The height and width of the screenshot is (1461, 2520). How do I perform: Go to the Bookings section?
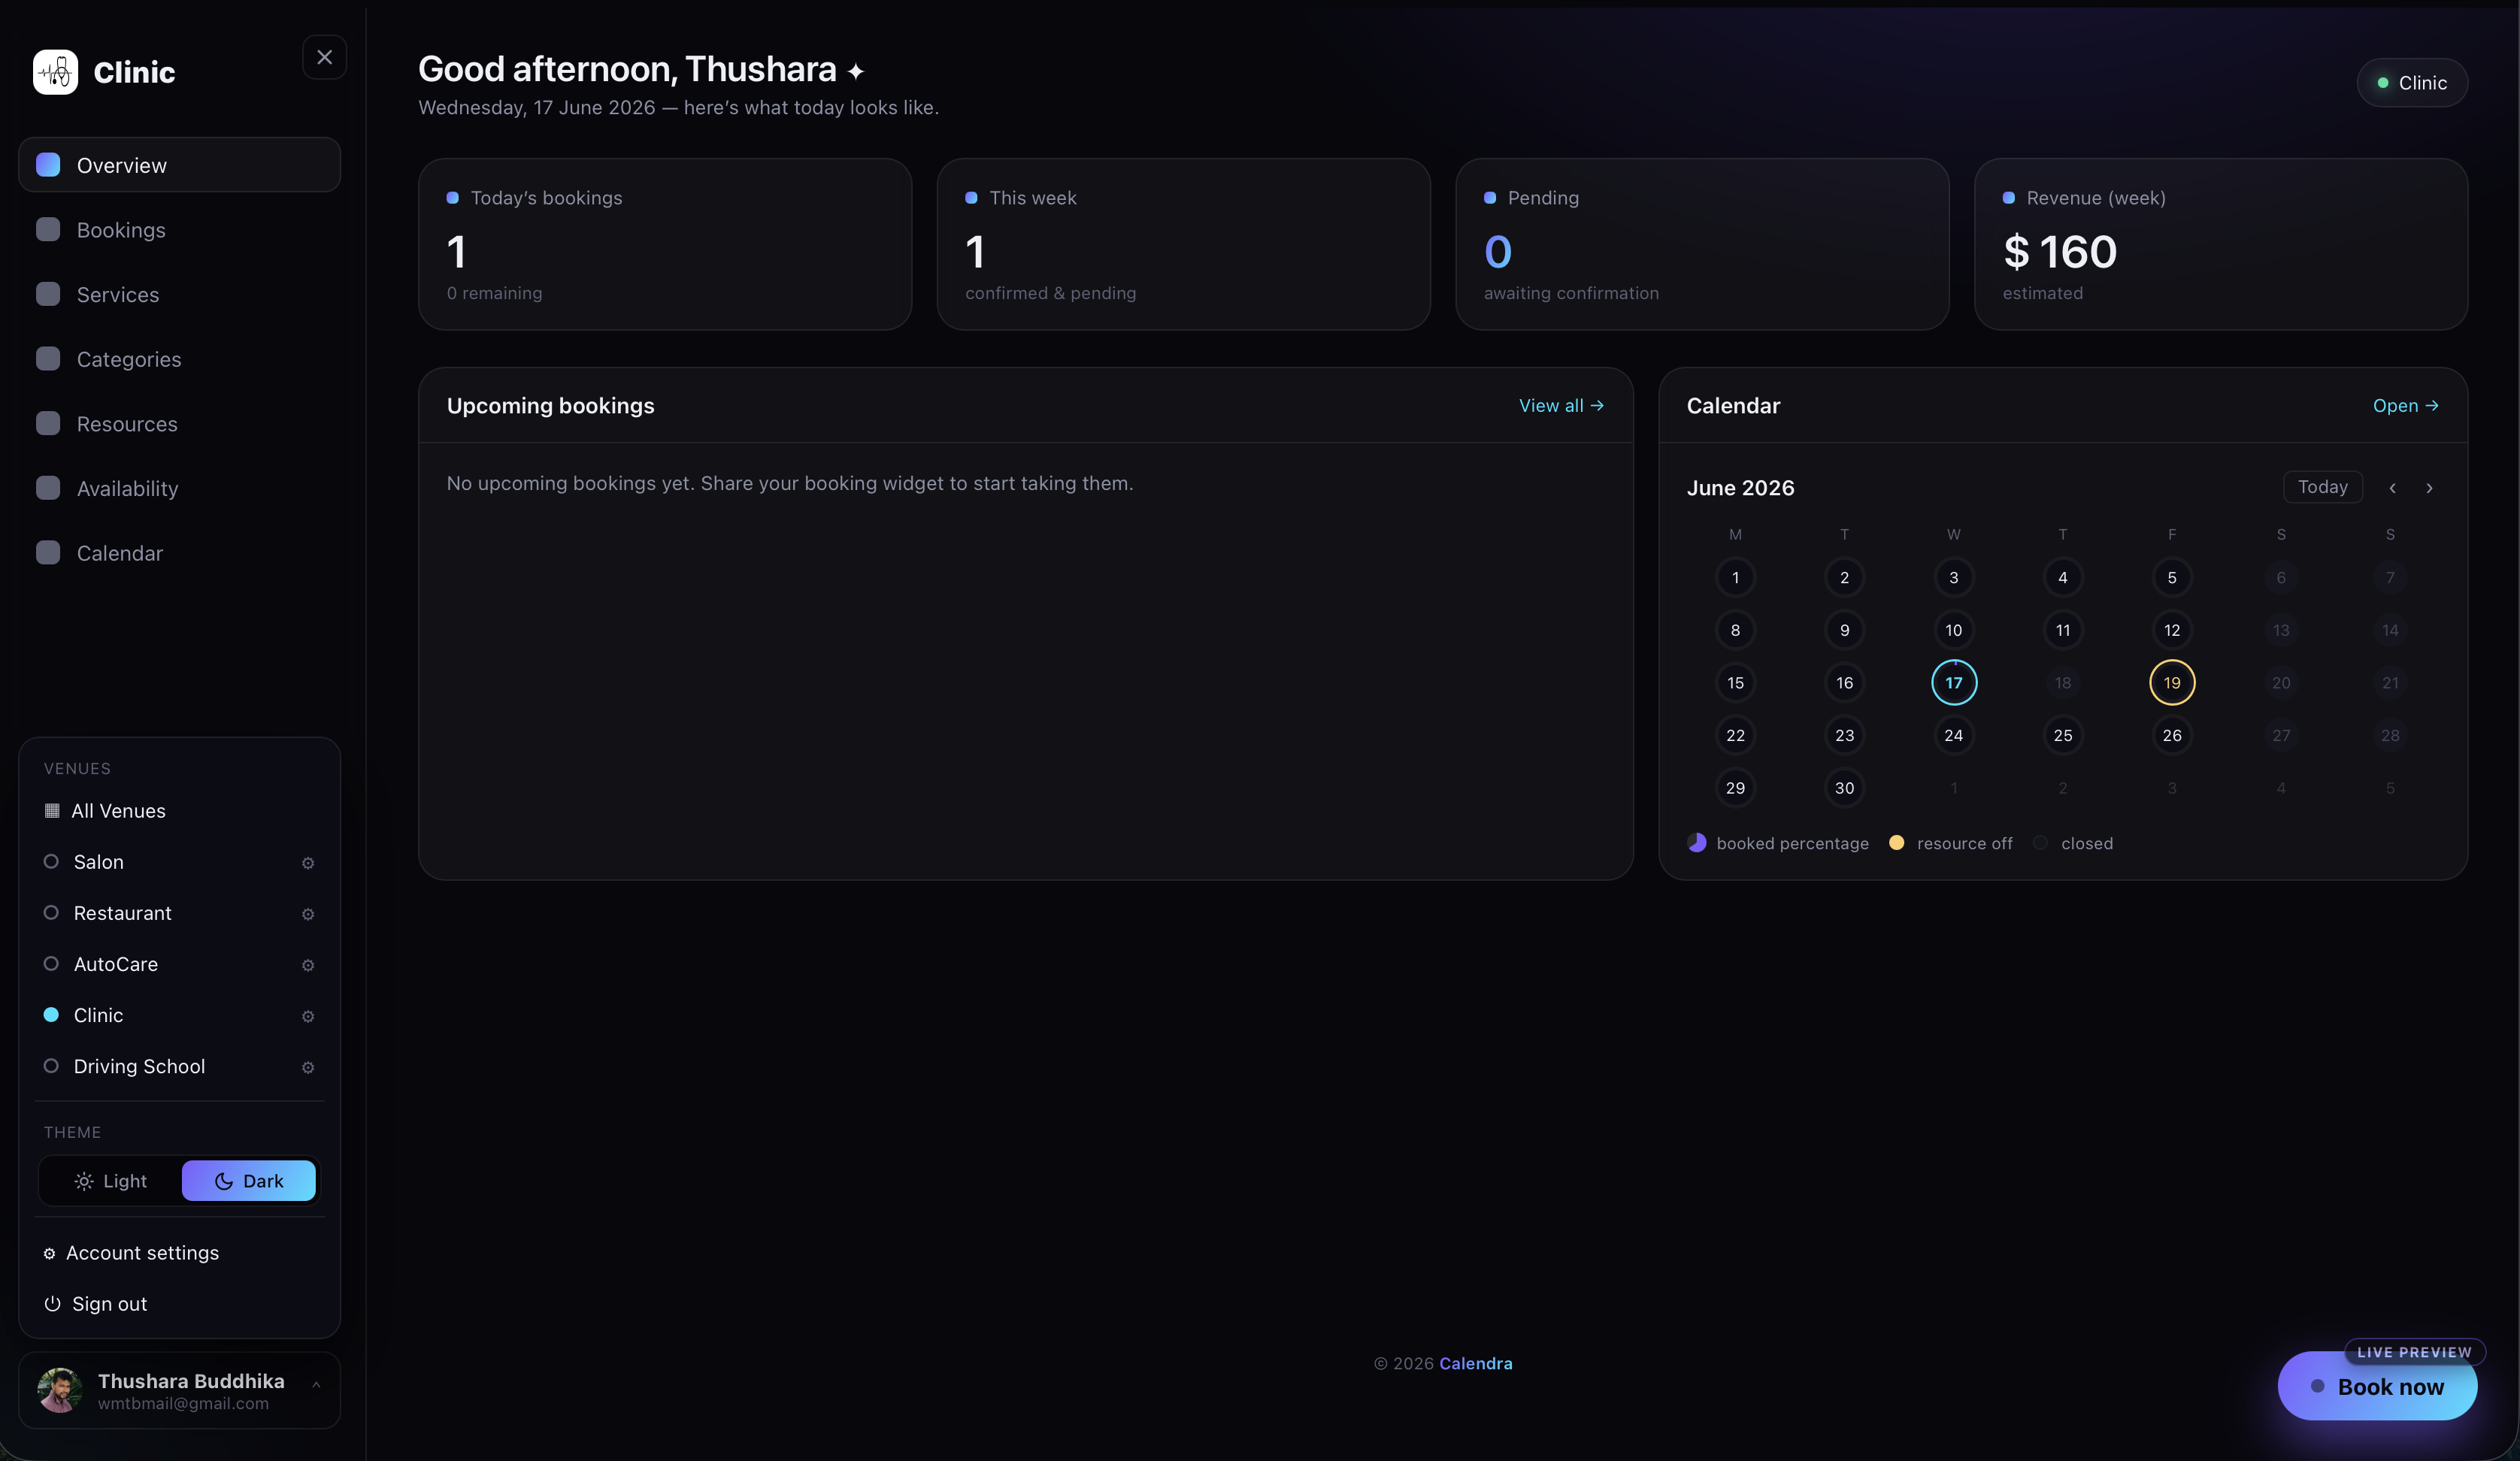[179, 230]
